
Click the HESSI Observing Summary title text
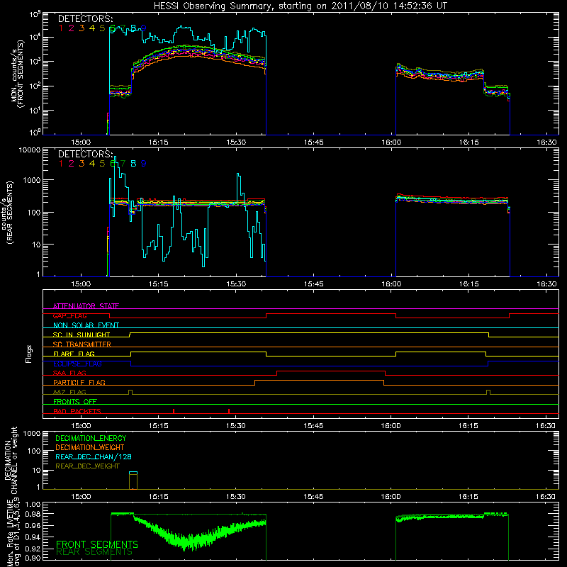click(x=300, y=6)
